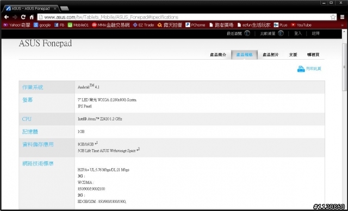Screen dimensions: 348x211
Task: Click the Android 4.1 value
Action: pos(89,87)
